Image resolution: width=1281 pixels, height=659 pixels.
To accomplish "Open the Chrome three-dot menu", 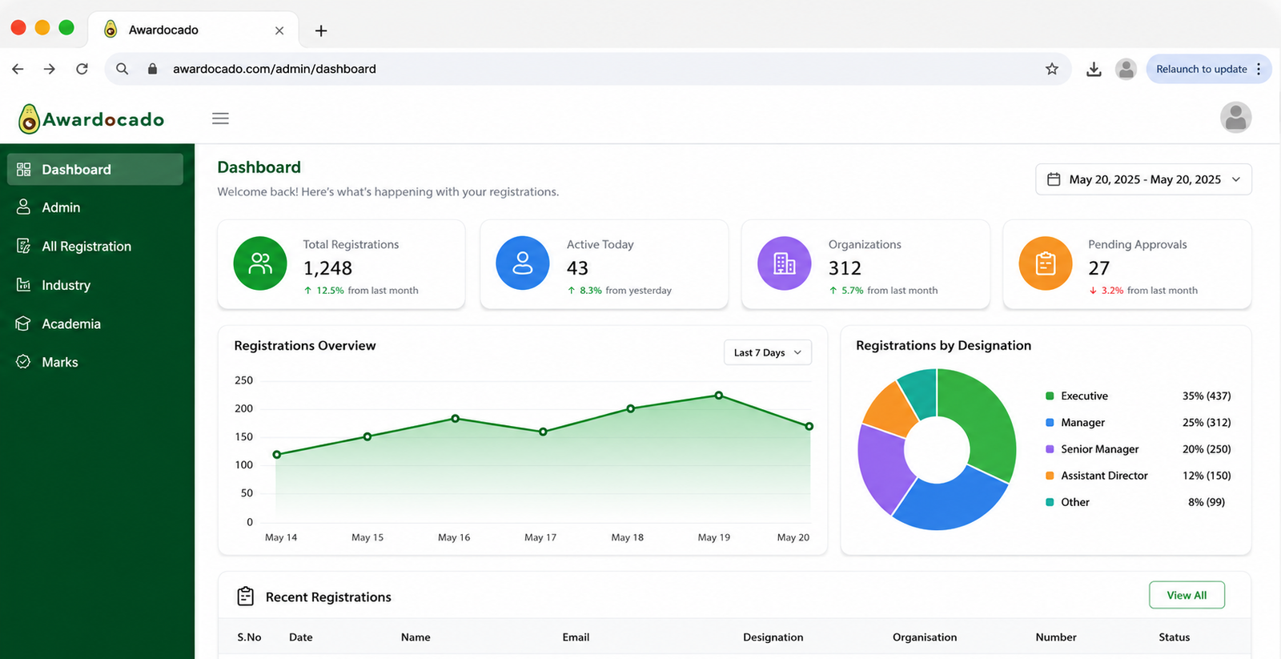I will [x=1259, y=69].
